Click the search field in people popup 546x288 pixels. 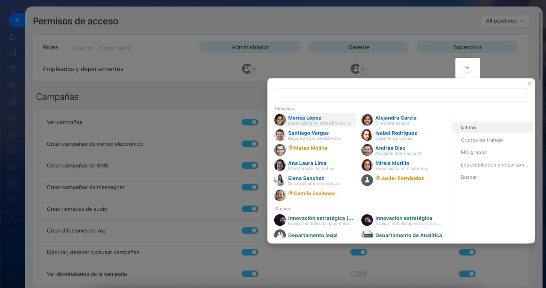point(401,95)
